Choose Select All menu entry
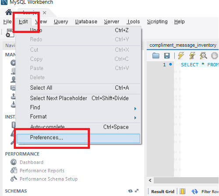 pyautogui.click(x=78, y=88)
